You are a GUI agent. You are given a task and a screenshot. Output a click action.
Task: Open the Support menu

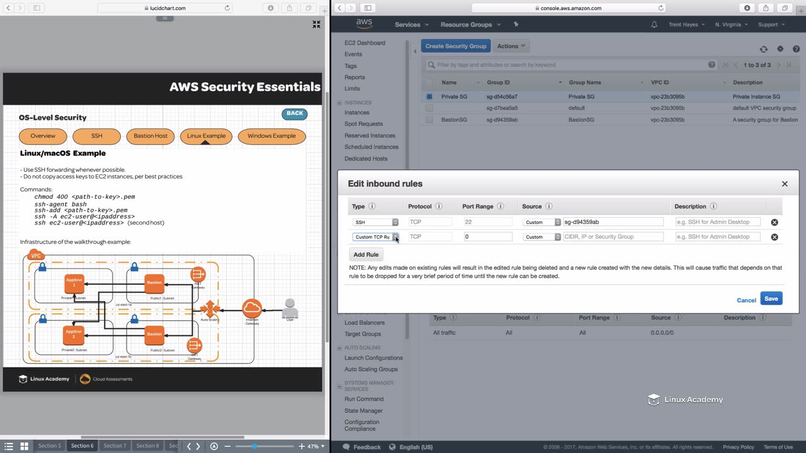click(771, 25)
